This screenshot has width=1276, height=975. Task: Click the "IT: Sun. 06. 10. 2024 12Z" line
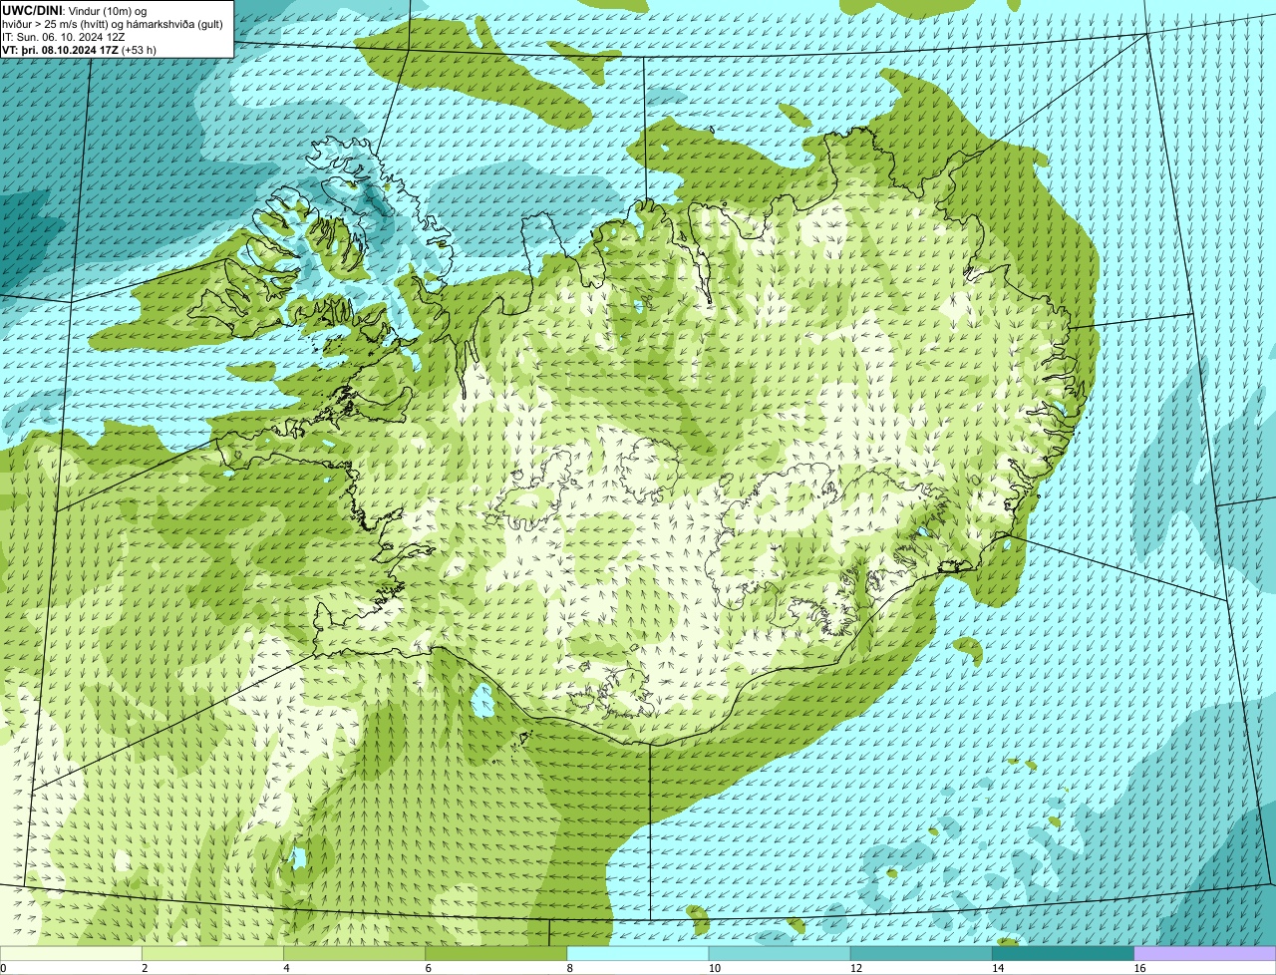64,37
